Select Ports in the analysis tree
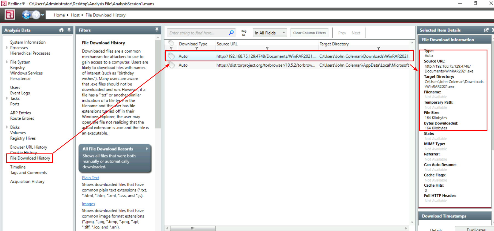The height and width of the screenshot is (231, 494). (x=15, y=104)
